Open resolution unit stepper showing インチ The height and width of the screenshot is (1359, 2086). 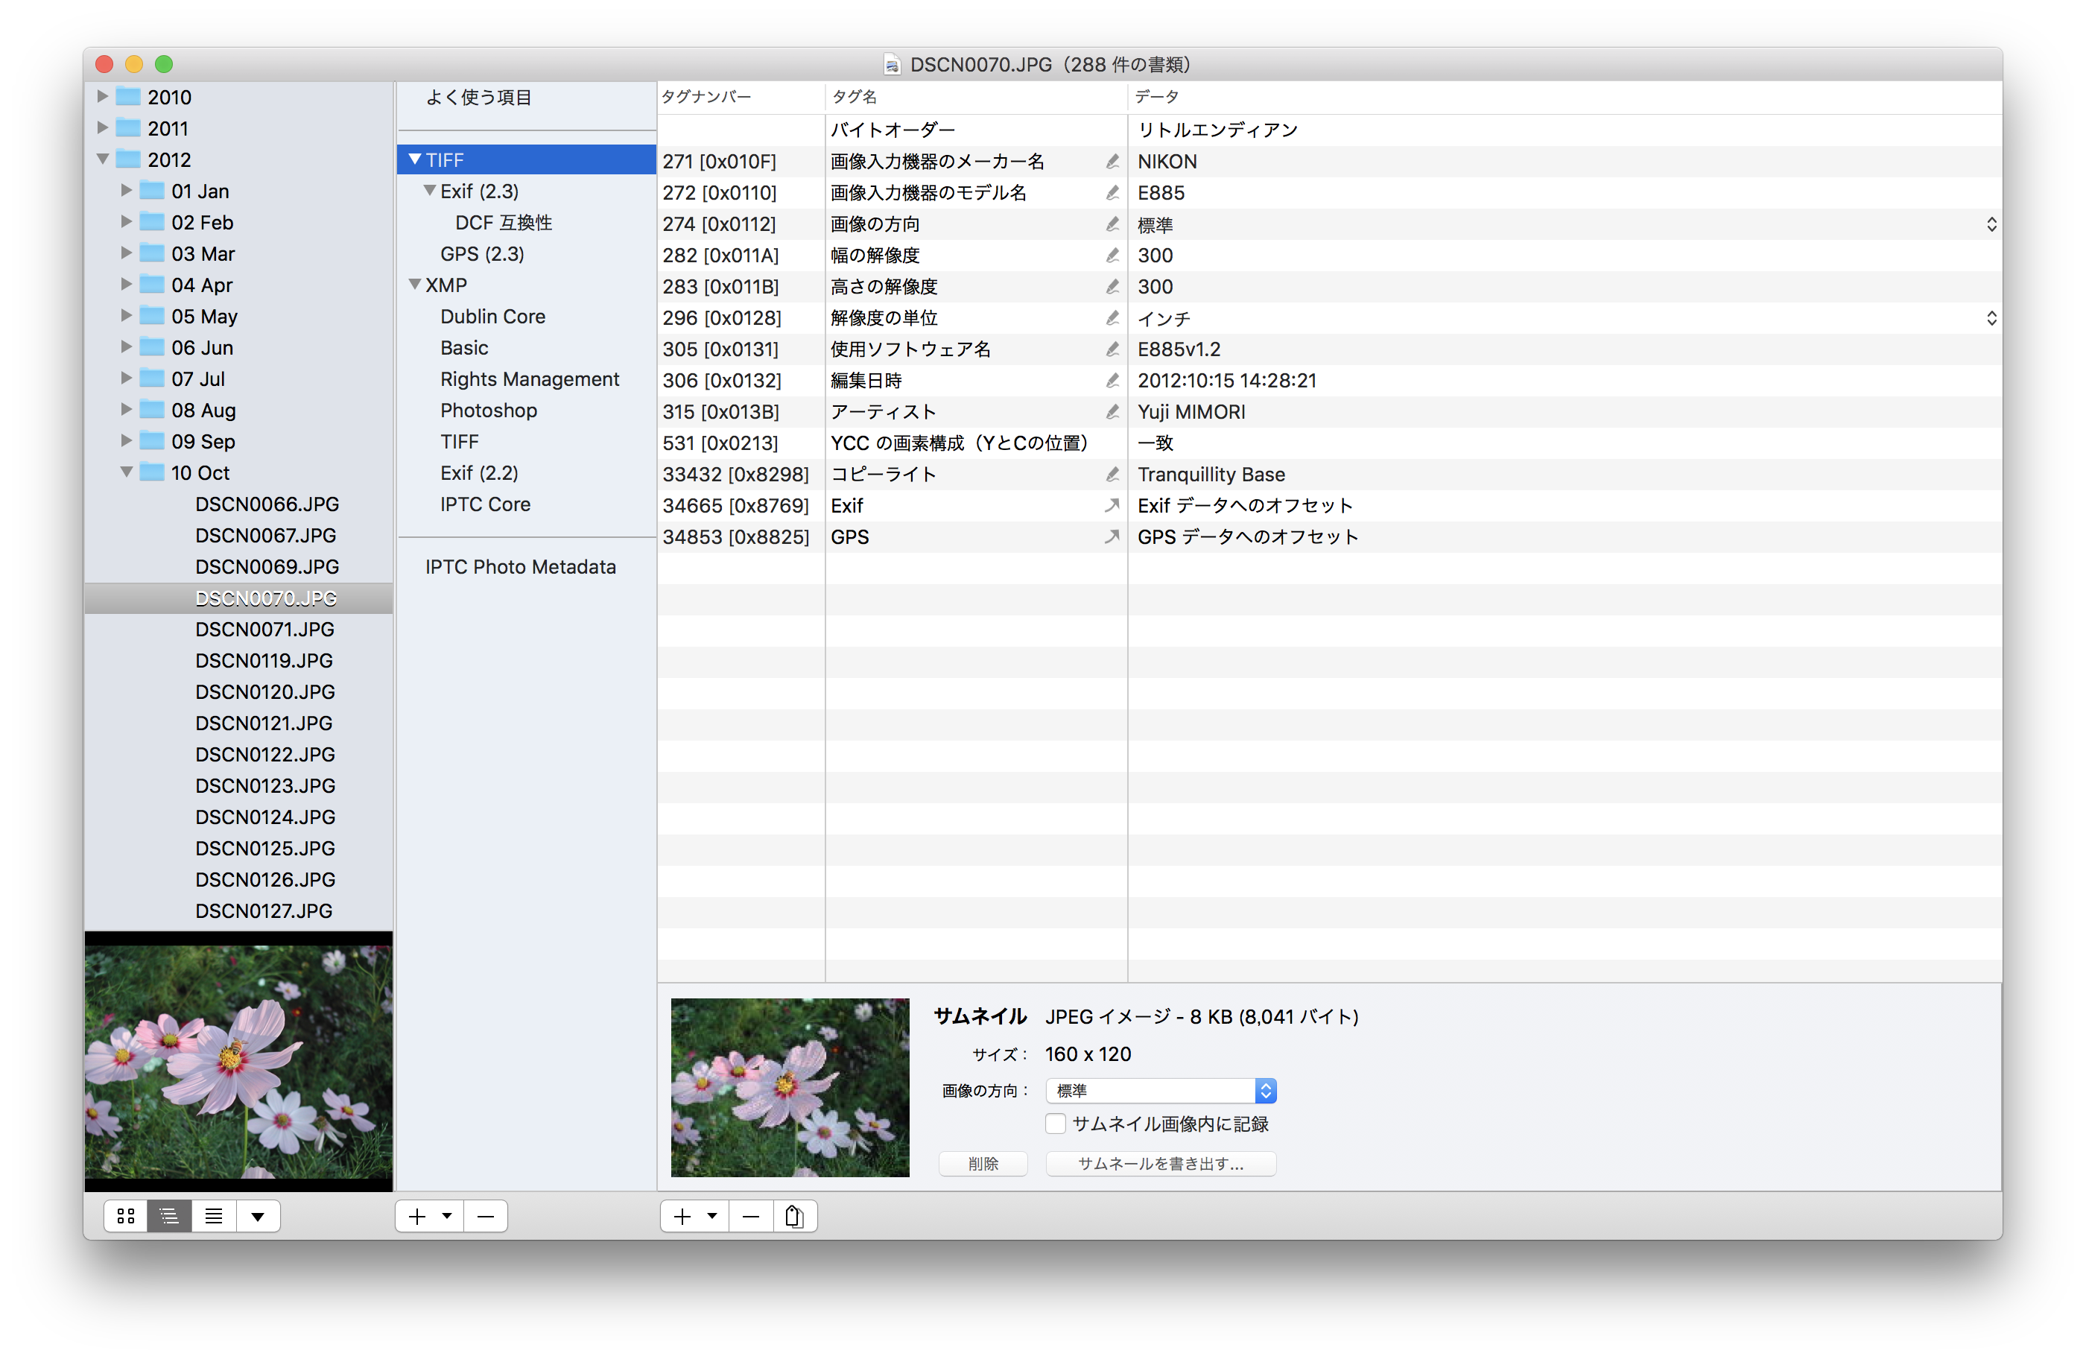1991,318
